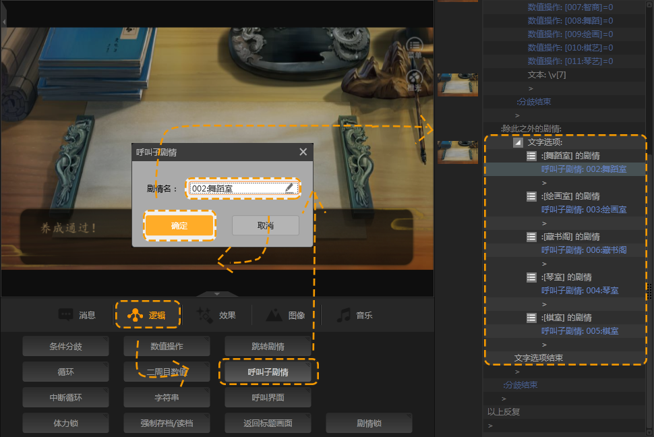Viewport: 654px width, 437px height.
Task: Confirm the dialog with 确定 button
Action: coord(179,226)
